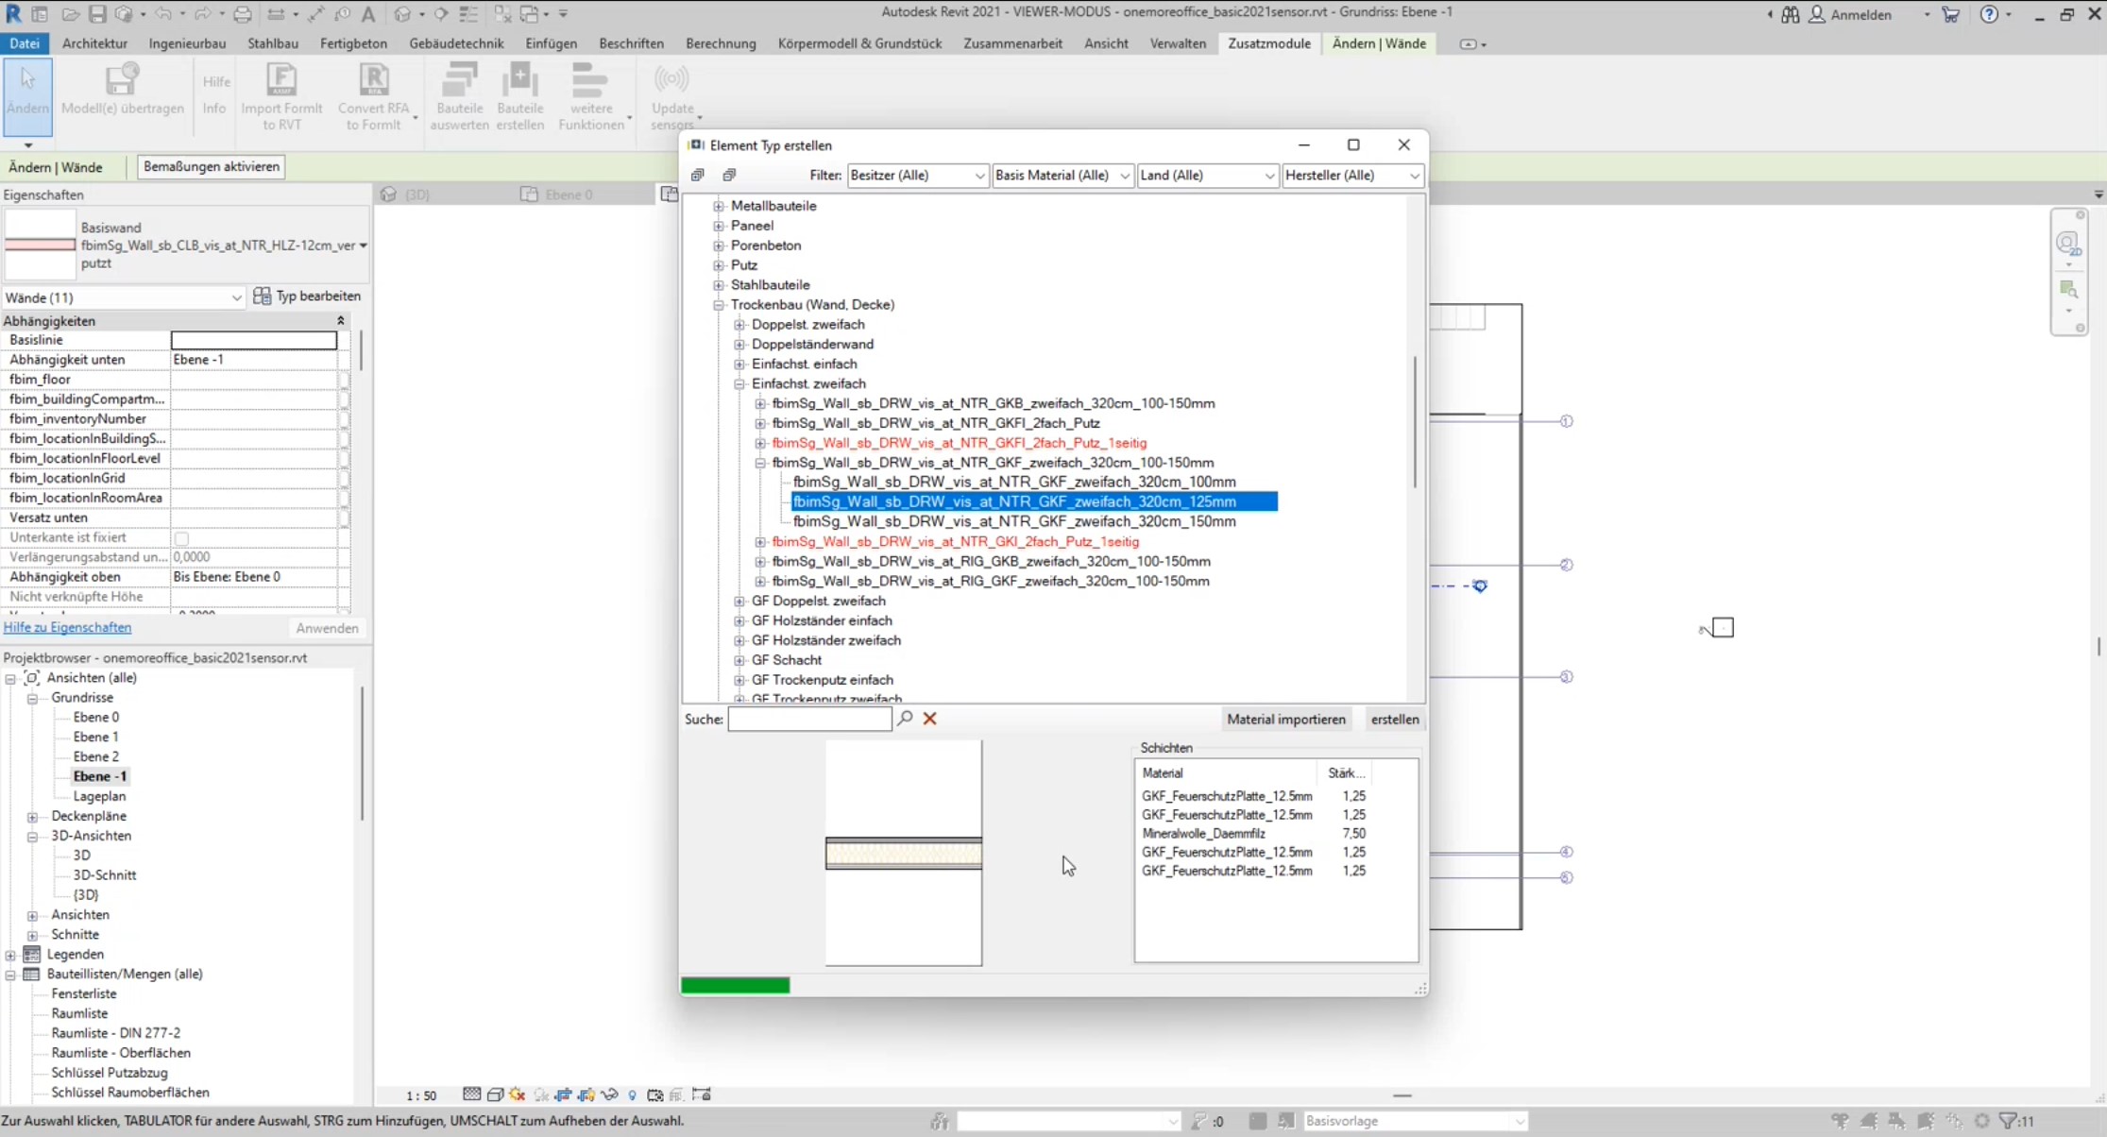Click the Typ bearbeiten icon
This screenshot has height=1137, width=2107.
click(263, 297)
